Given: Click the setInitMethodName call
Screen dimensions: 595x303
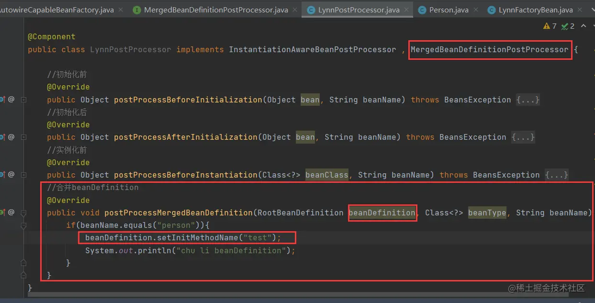Looking at the screenshot, I should pos(198,237).
